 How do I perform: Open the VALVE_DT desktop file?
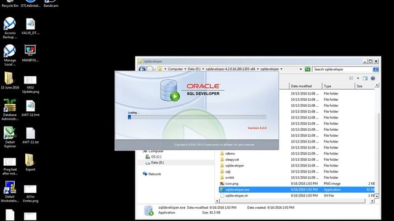point(30,26)
